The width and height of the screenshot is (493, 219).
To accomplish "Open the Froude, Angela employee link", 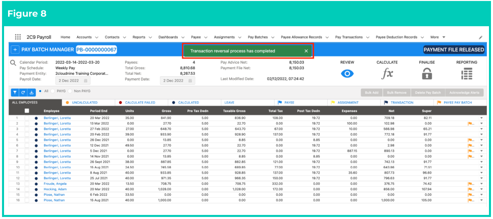I will coord(55,184).
